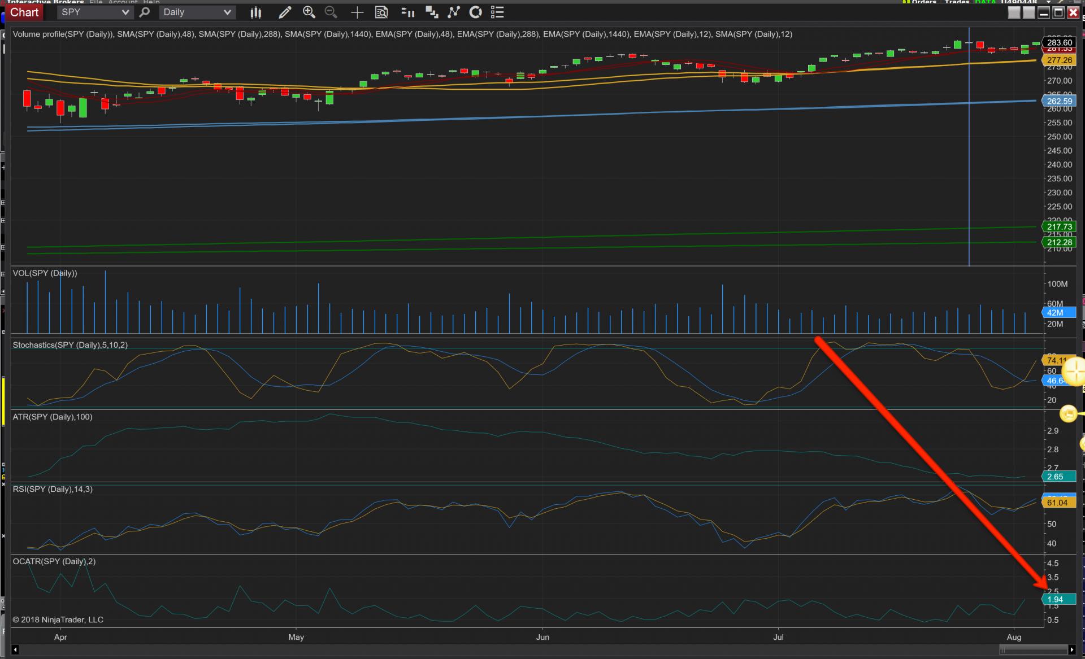The height and width of the screenshot is (659, 1085).
Task: Click the zoom in magnifier icon
Action: [309, 12]
